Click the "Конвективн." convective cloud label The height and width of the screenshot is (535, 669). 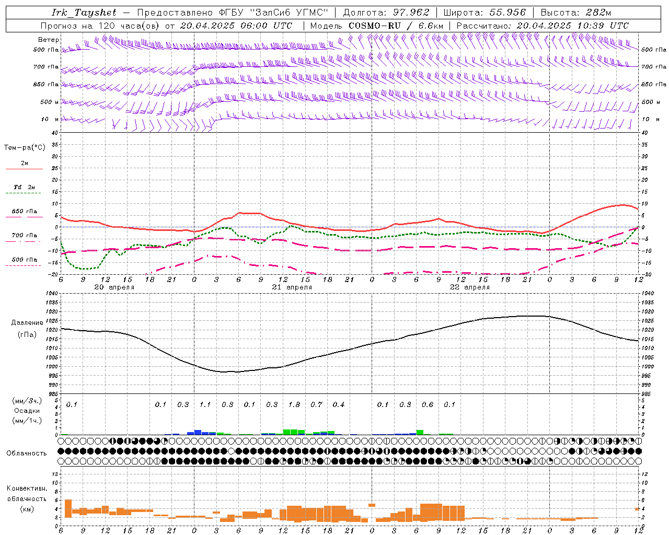click(27, 489)
